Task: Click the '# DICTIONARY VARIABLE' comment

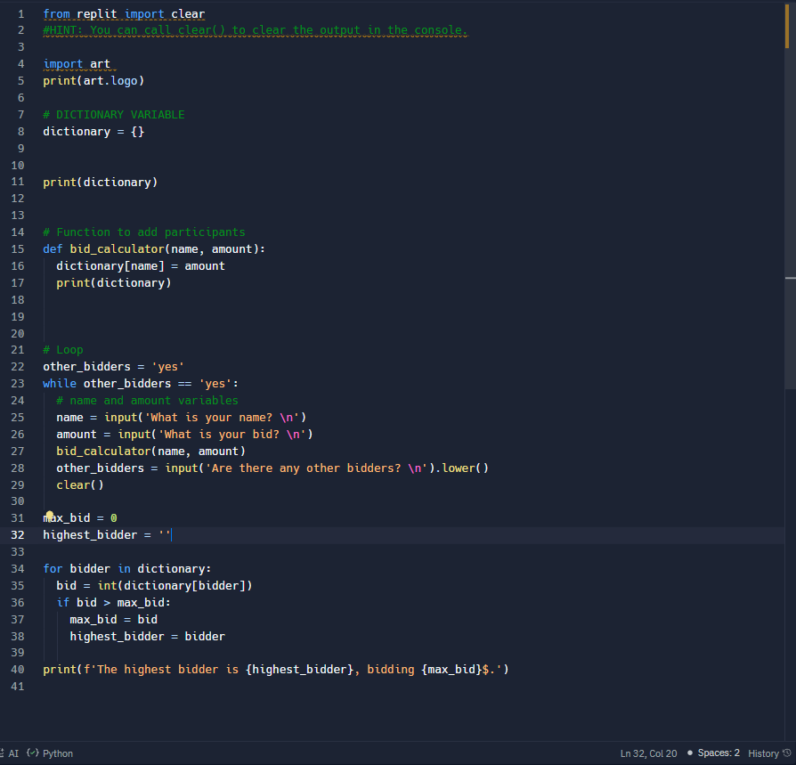Action: (x=113, y=115)
